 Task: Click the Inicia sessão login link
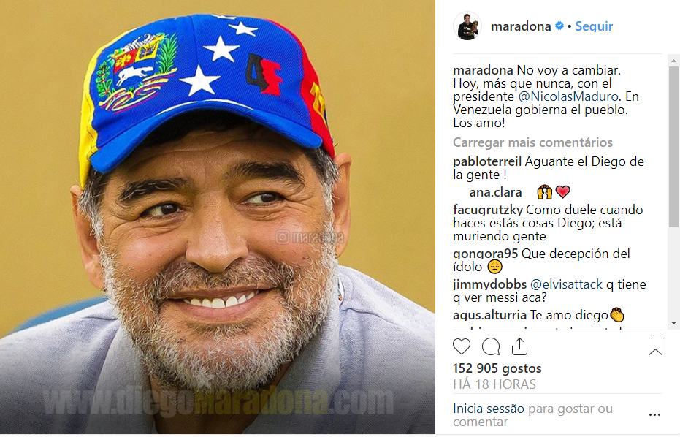[489, 408]
